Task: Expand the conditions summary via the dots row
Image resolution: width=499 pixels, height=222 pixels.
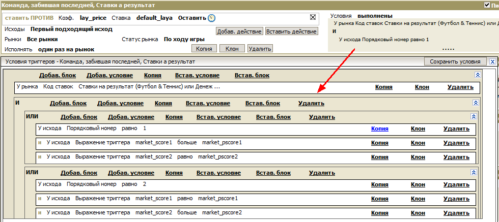Action: point(448,49)
